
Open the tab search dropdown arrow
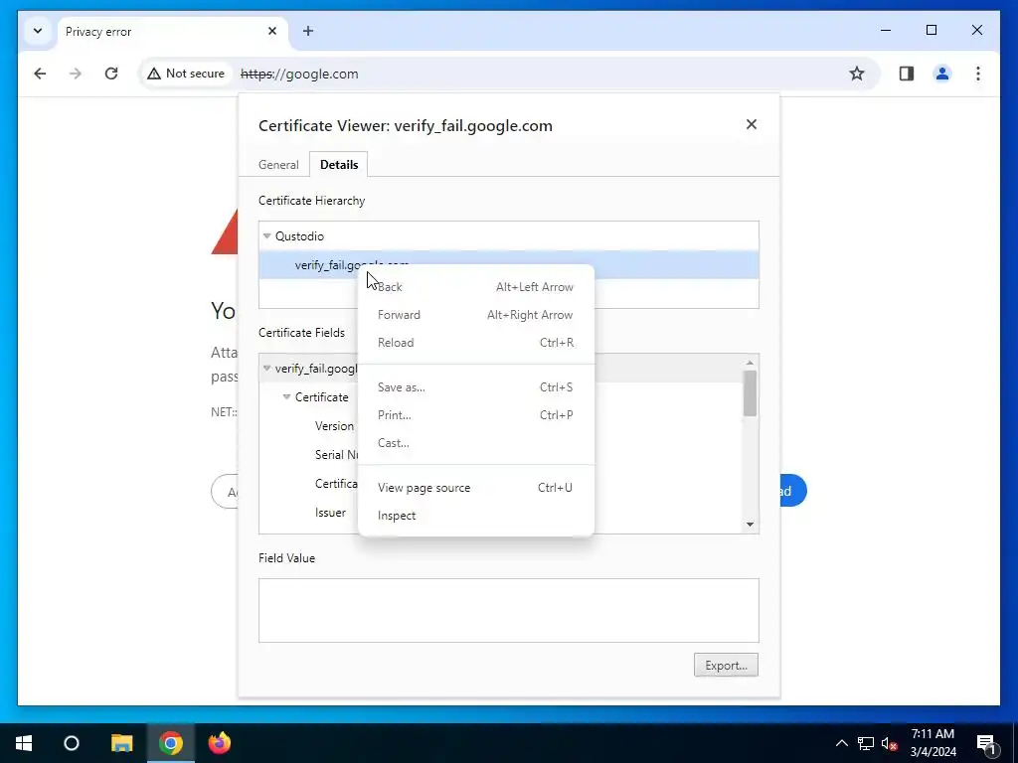(38, 31)
